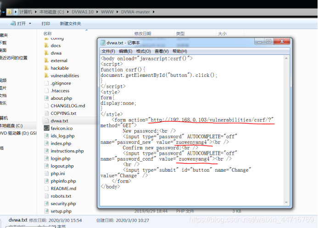Select the ids_log.php file icon
This screenshot has width=318, height=228.
46,136
